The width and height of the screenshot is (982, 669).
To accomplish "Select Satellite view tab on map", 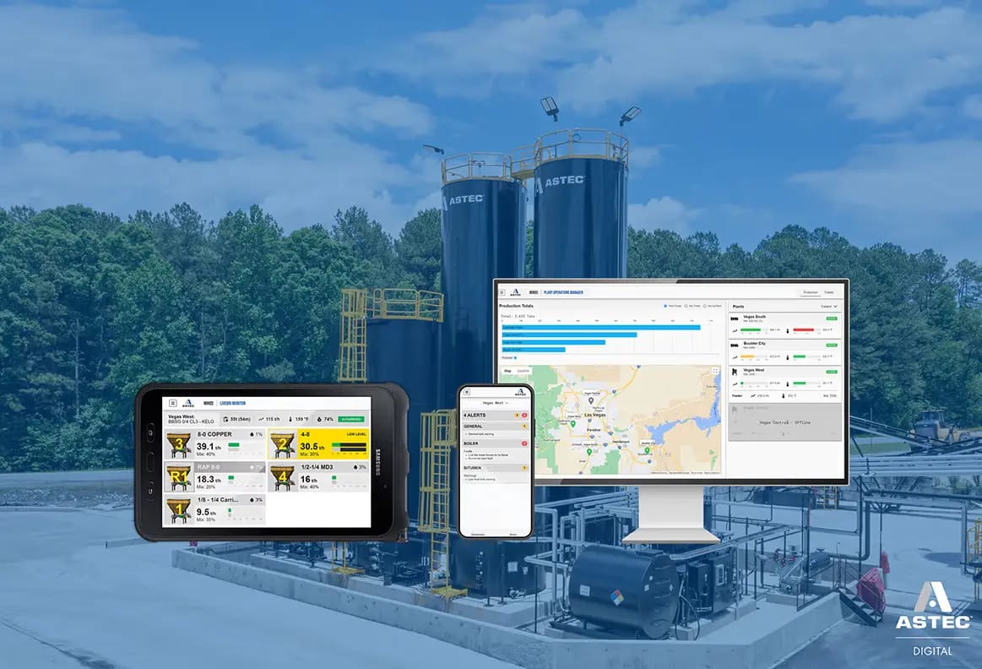I will pos(523,371).
